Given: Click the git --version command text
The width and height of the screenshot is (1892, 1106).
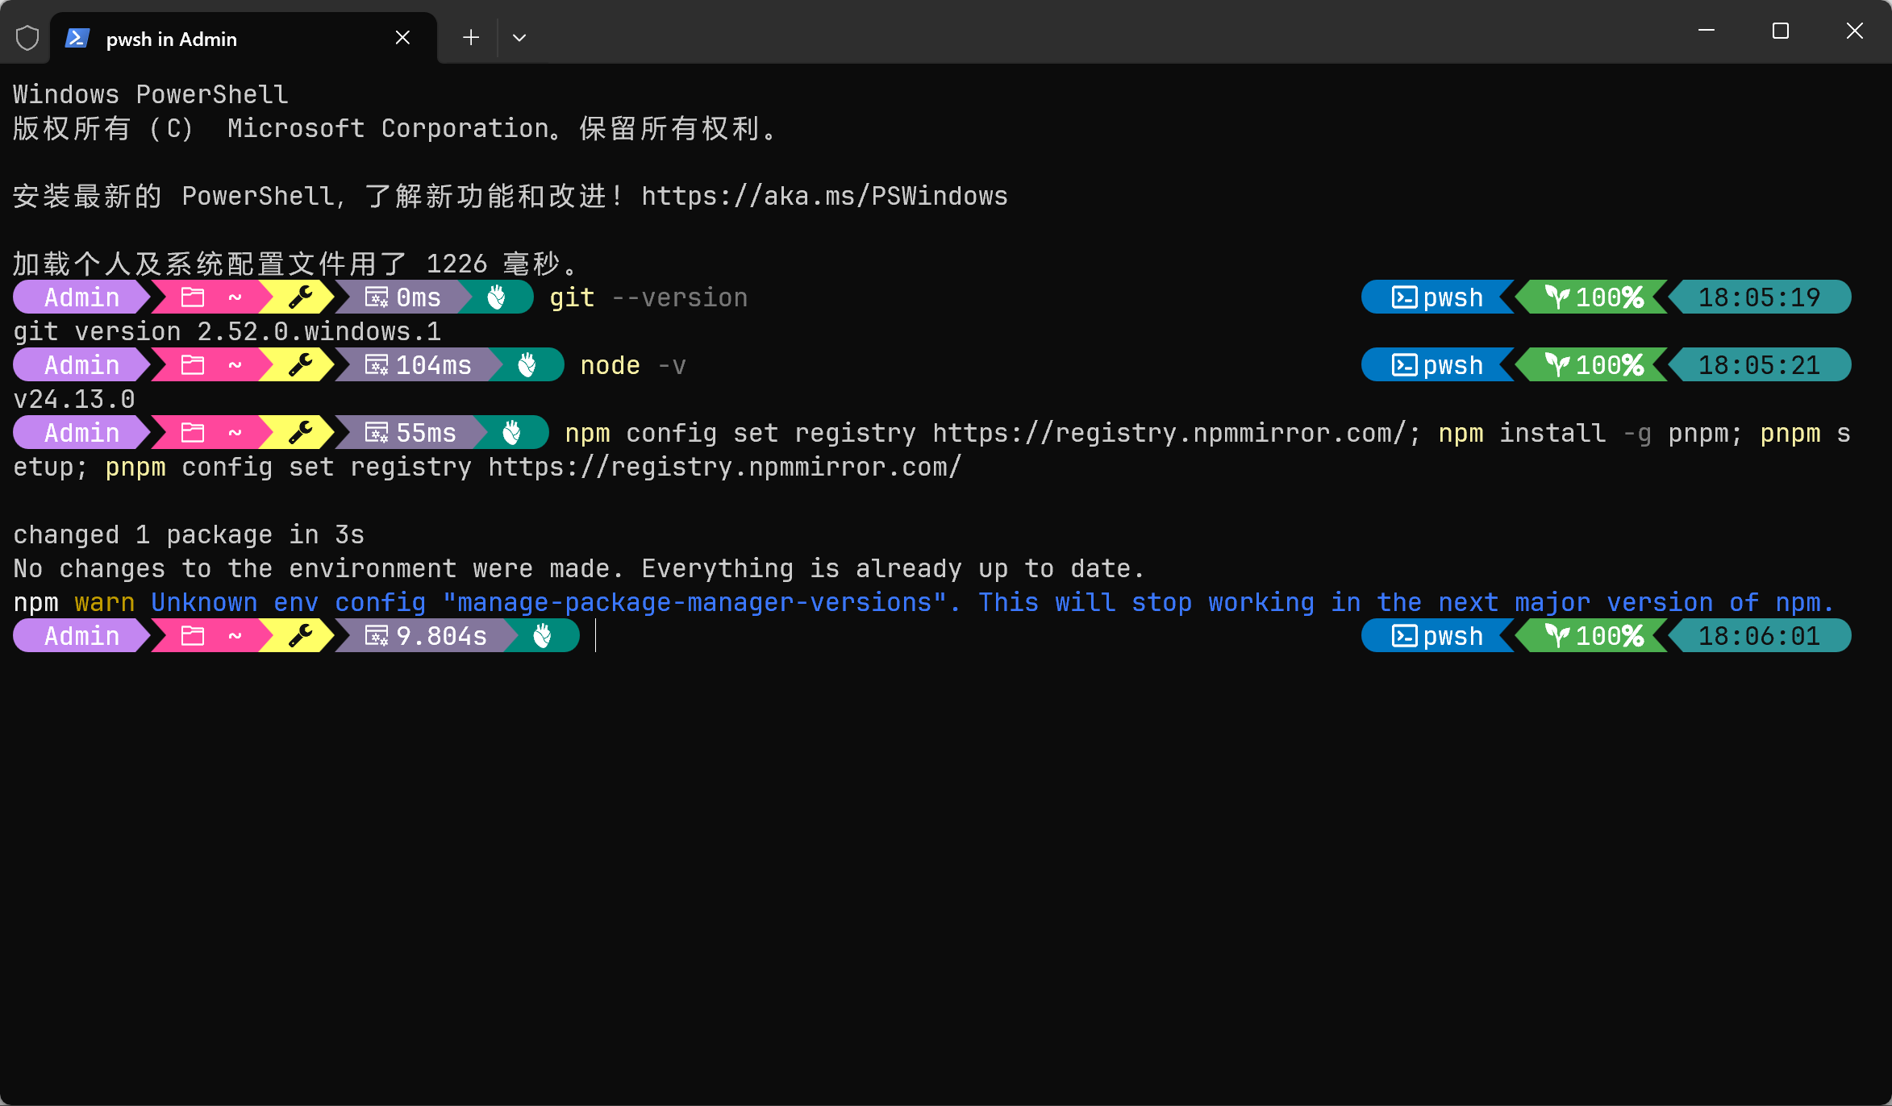Looking at the screenshot, I should [648, 297].
